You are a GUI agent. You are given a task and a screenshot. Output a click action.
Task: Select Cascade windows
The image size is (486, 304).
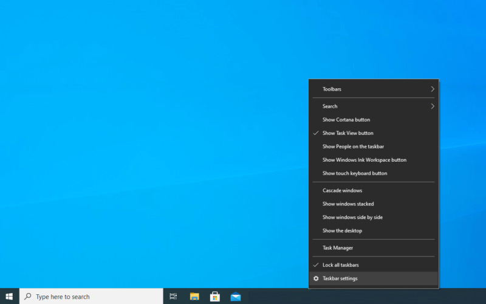click(374, 190)
